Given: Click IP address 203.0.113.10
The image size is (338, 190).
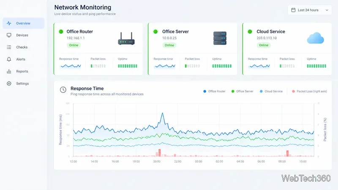Looking at the screenshot, I should (267, 38).
